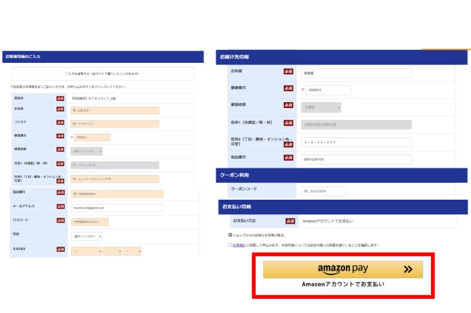This screenshot has width=471, height=313.
Task: Enable the shop newsletter (お知らせ) checkbox
Action: point(230,235)
